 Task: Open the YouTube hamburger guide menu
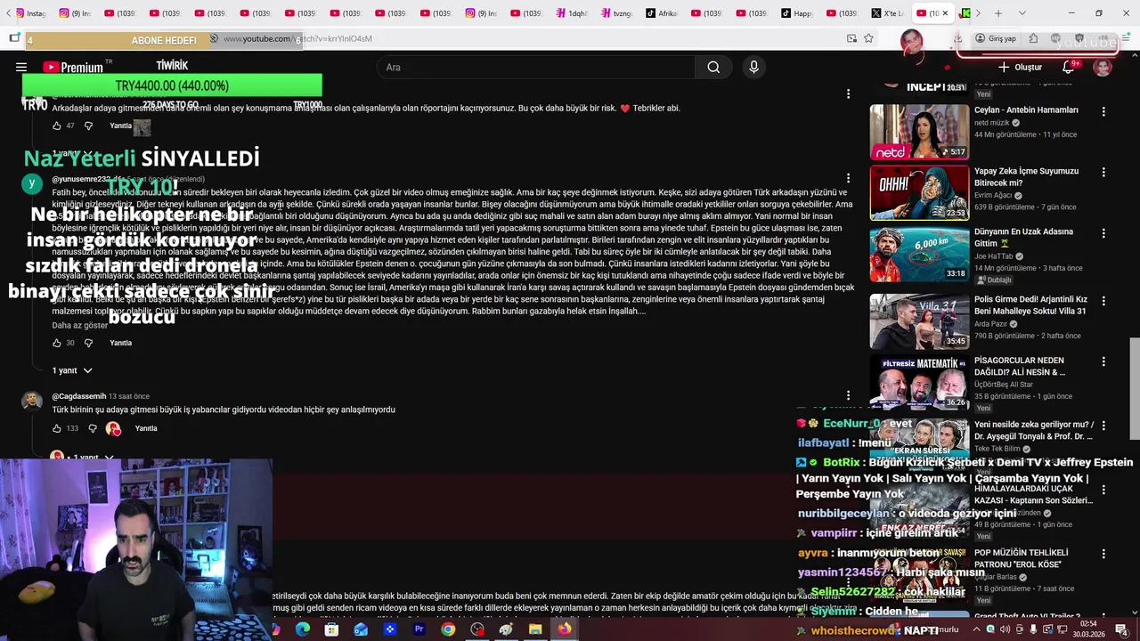pos(21,67)
